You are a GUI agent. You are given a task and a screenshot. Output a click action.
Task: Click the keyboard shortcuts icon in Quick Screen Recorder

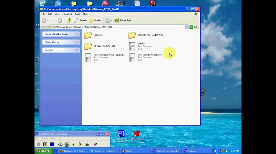[87, 144]
